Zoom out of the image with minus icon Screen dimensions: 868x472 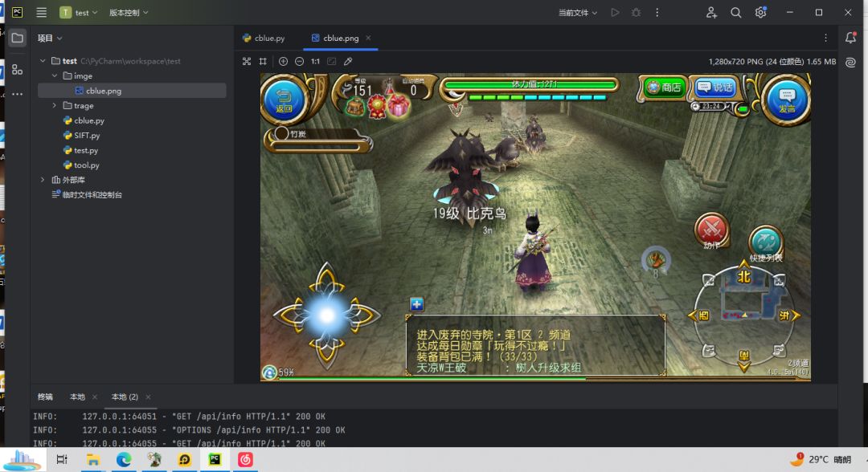point(299,61)
